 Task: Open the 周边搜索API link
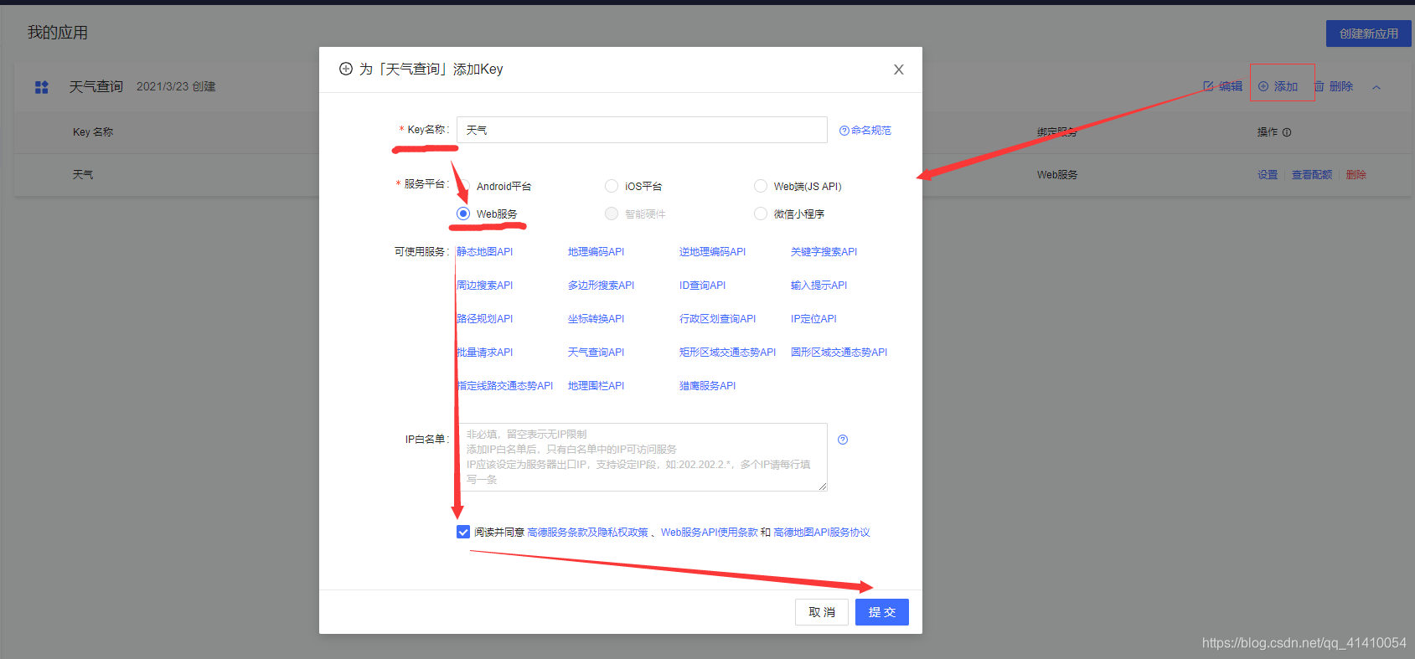[x=485, y=286]
